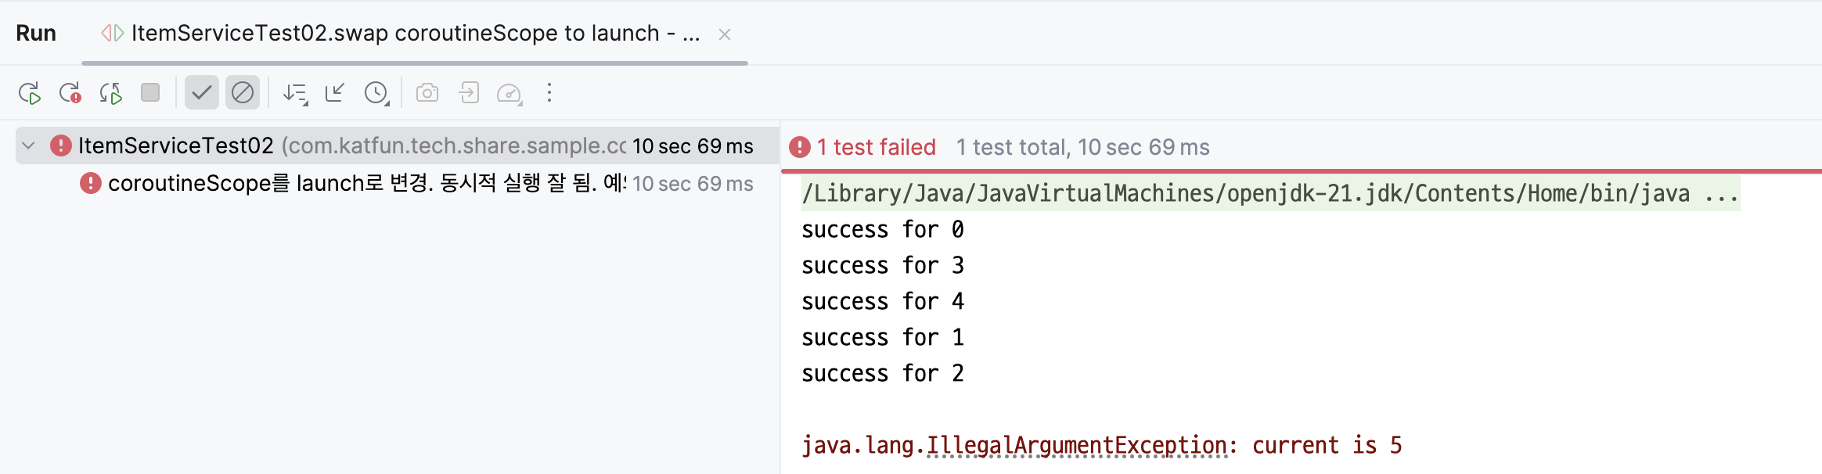Toggle Show Passed tests checkmark

click(x=202, y=93)
